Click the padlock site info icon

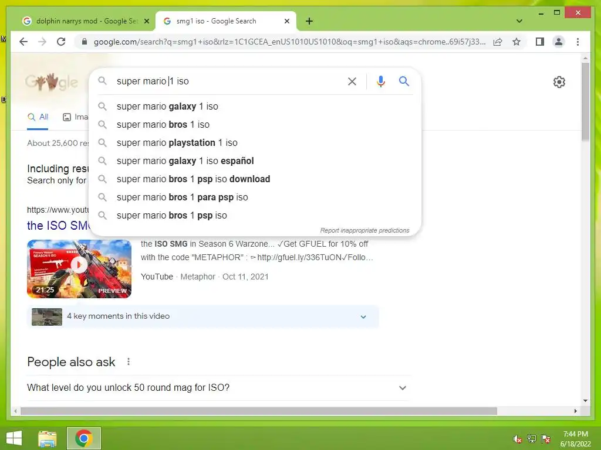click(85, 42)
